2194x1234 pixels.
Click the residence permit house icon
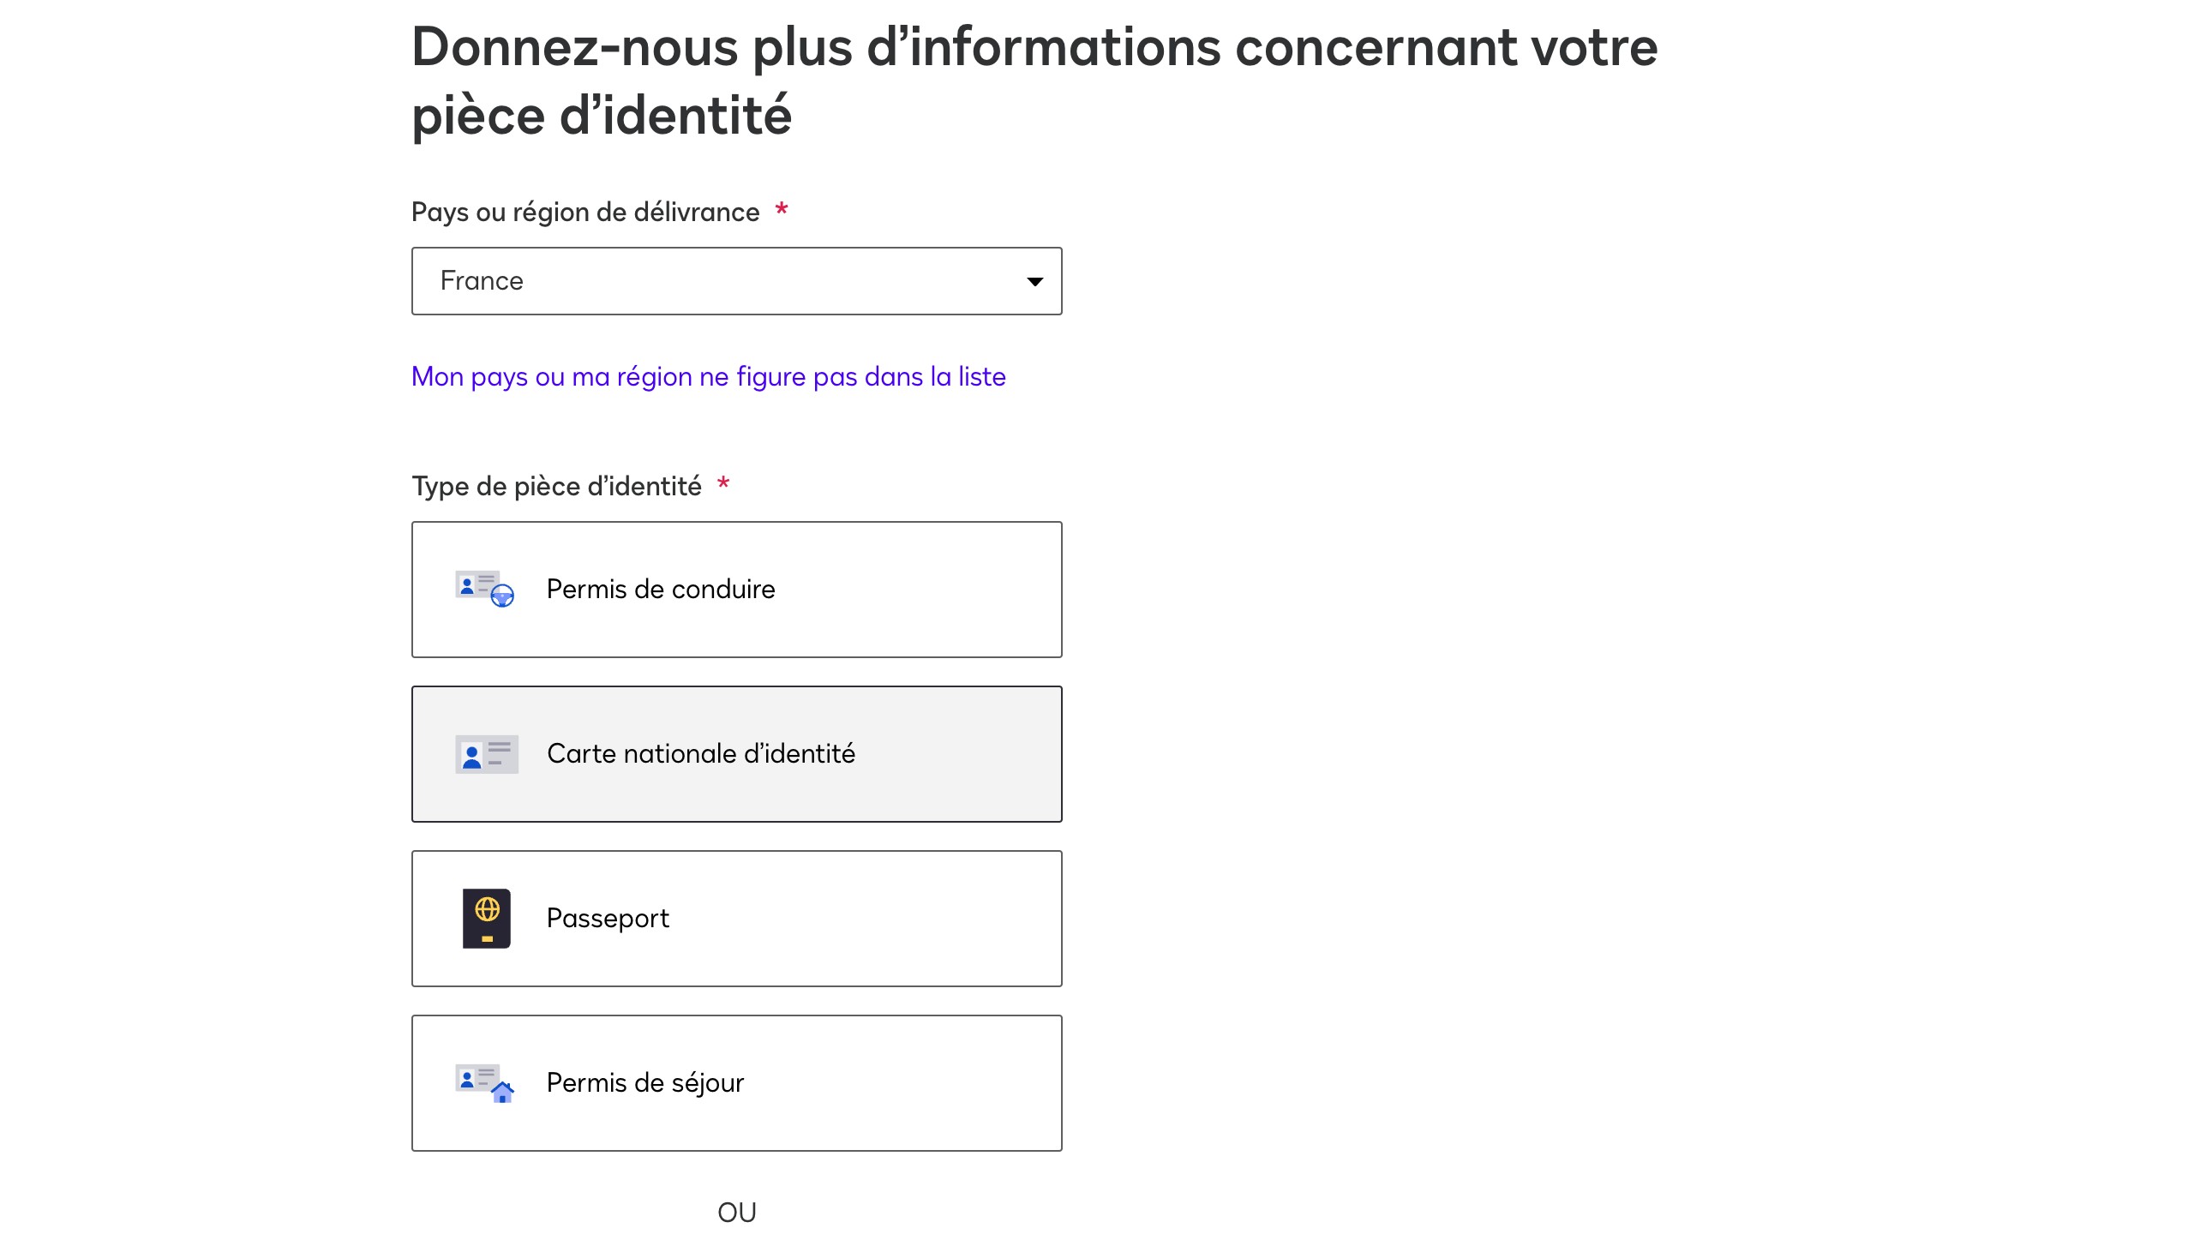click(x=484, y=1082)
